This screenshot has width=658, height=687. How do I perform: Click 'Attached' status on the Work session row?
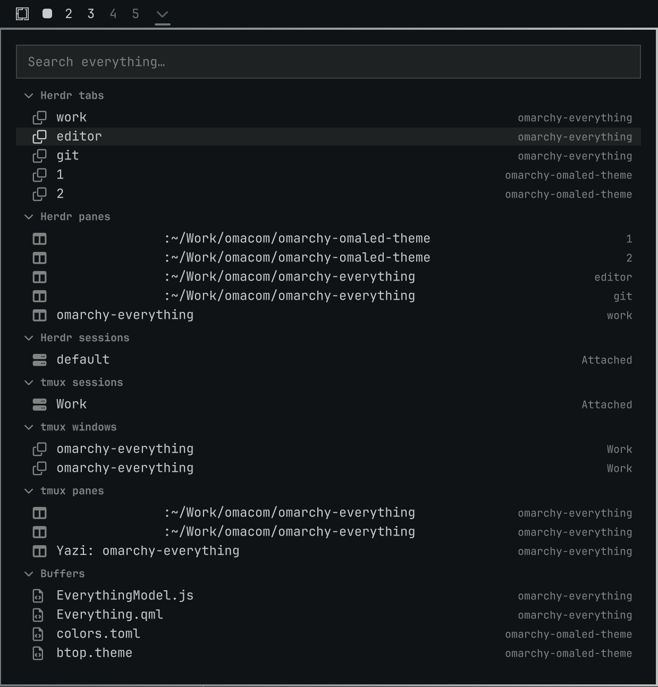click(x=607, y=405)
